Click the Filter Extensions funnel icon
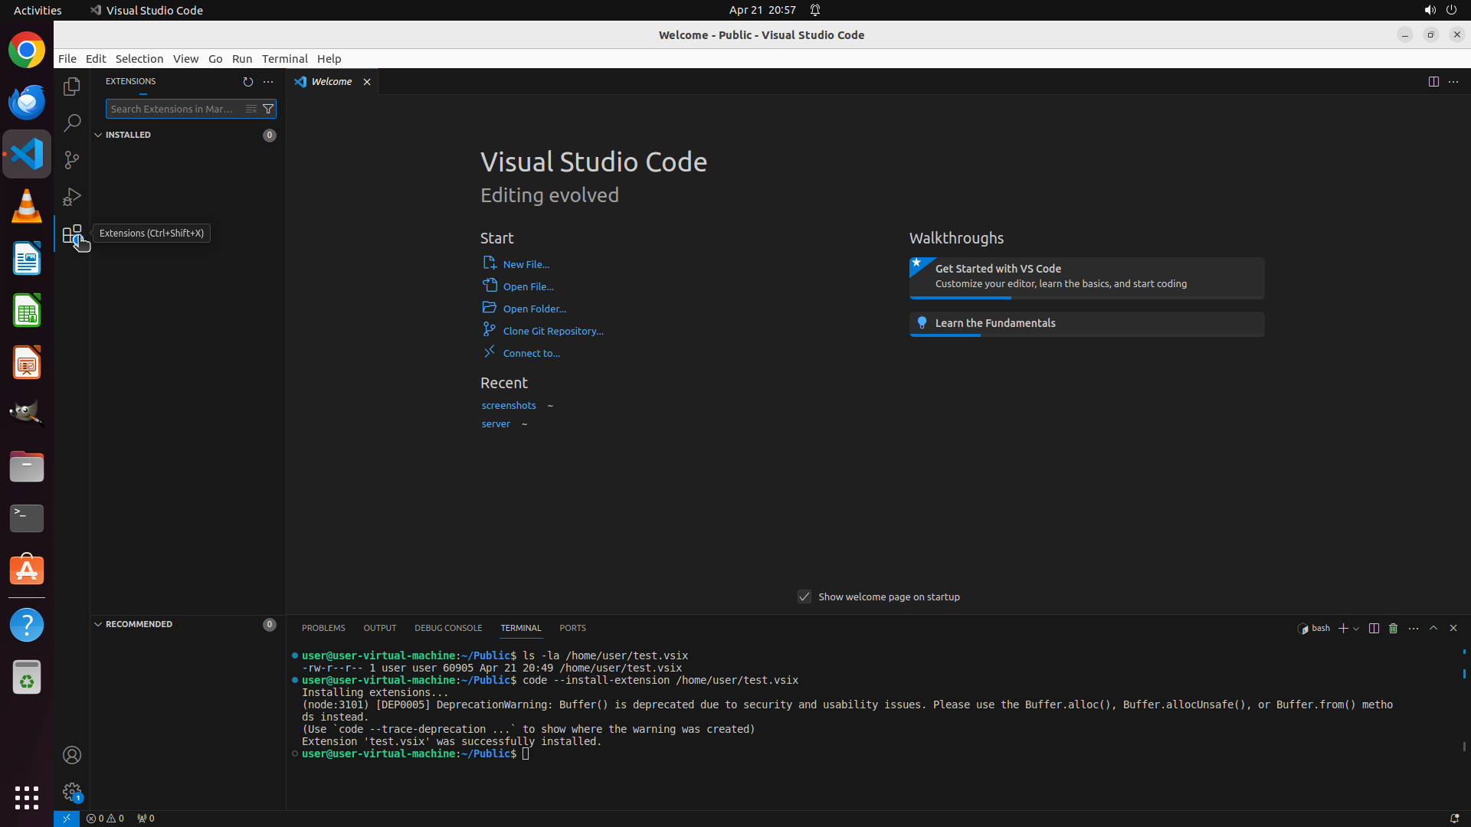This screenshot has height=827, width=1471. pos(268,109)
